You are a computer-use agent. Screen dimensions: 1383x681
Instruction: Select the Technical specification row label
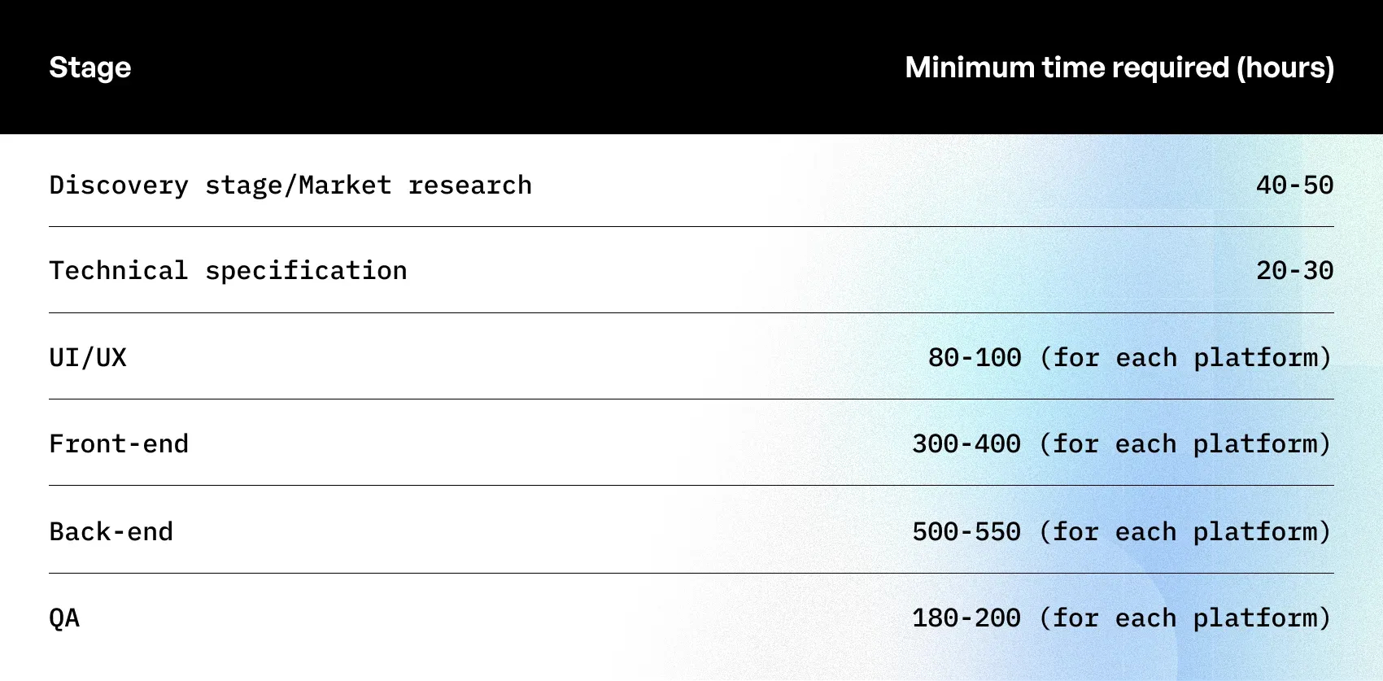click(x=228, y=271)
